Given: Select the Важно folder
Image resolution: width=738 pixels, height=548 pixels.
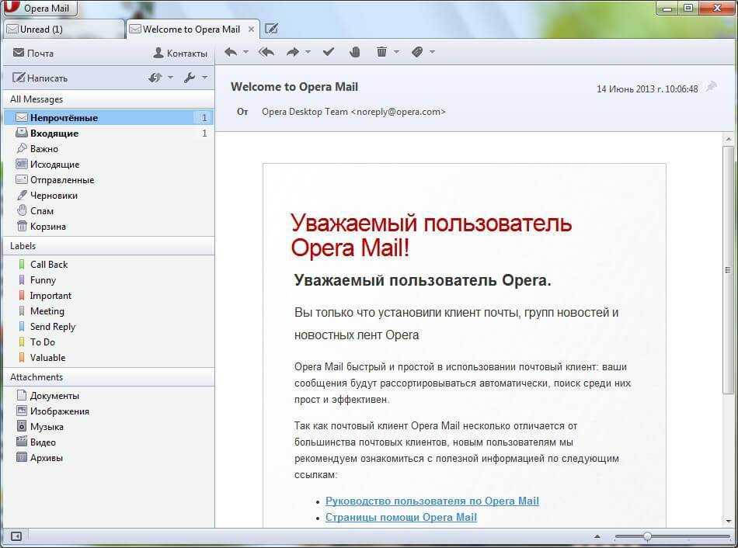Looking at the screenshot, I should coord(109,148).
